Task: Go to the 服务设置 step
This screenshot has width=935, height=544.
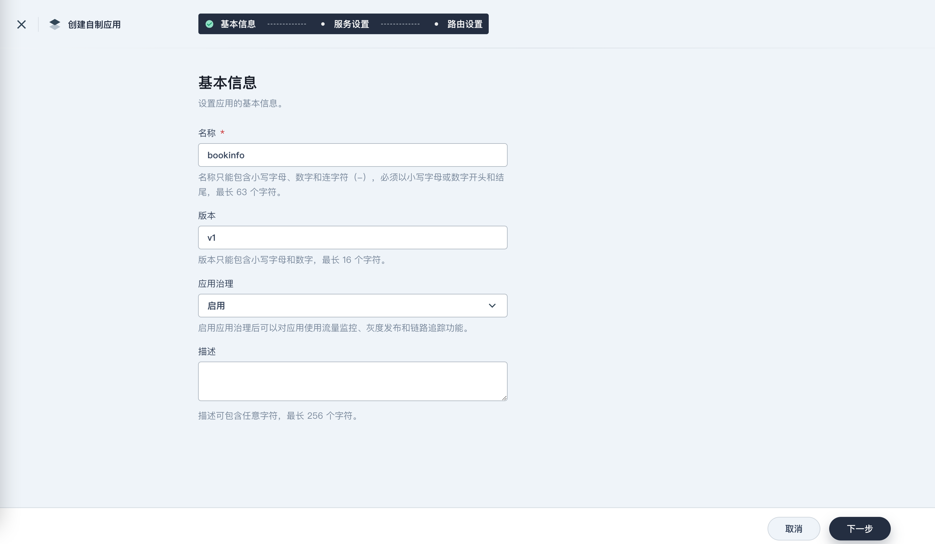Action: (351, 24)
